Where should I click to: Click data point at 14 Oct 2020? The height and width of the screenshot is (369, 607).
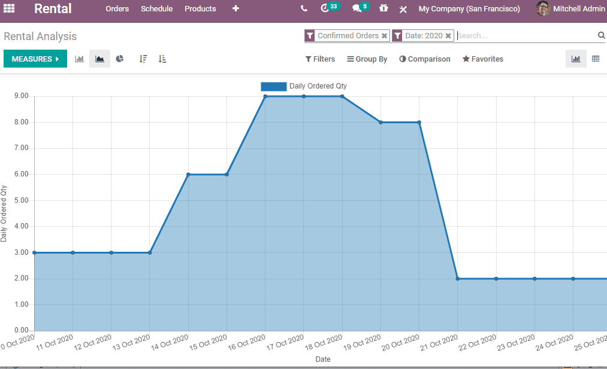tap(188, 174)
